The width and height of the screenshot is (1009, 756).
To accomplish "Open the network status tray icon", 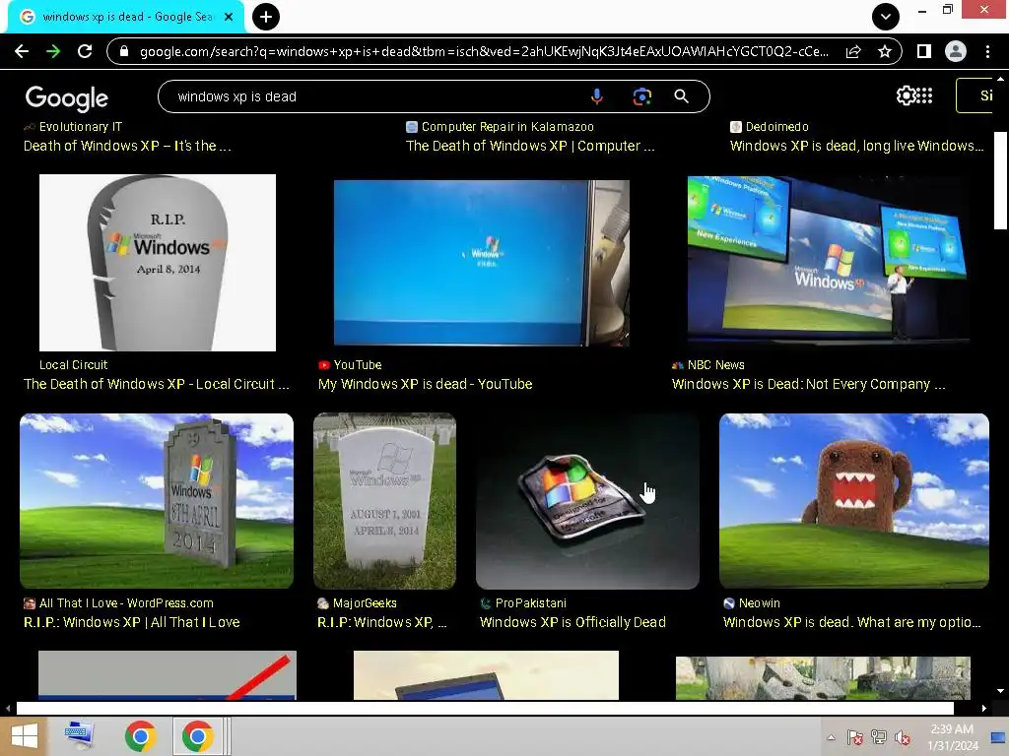I will click(x=878, y=737).
